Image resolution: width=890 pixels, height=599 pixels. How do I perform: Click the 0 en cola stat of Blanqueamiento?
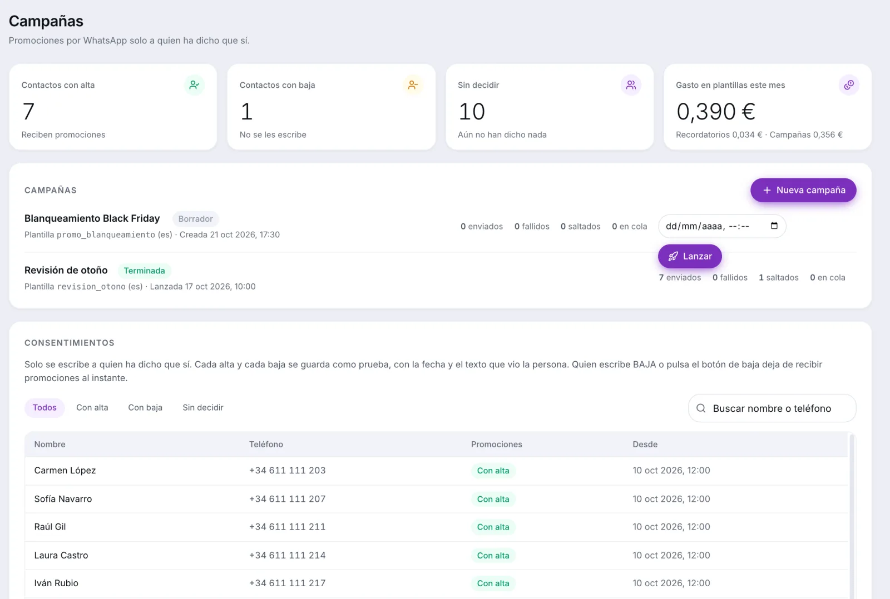tap(630, 226)
